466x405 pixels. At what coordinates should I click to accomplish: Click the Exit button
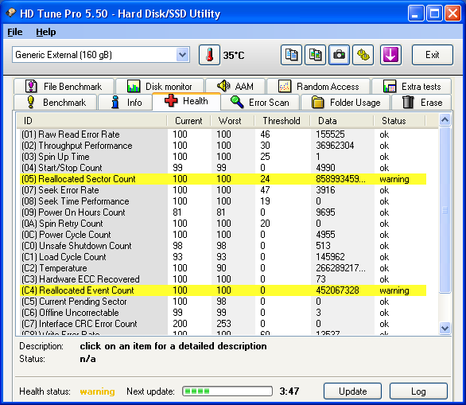click(433, 55)
